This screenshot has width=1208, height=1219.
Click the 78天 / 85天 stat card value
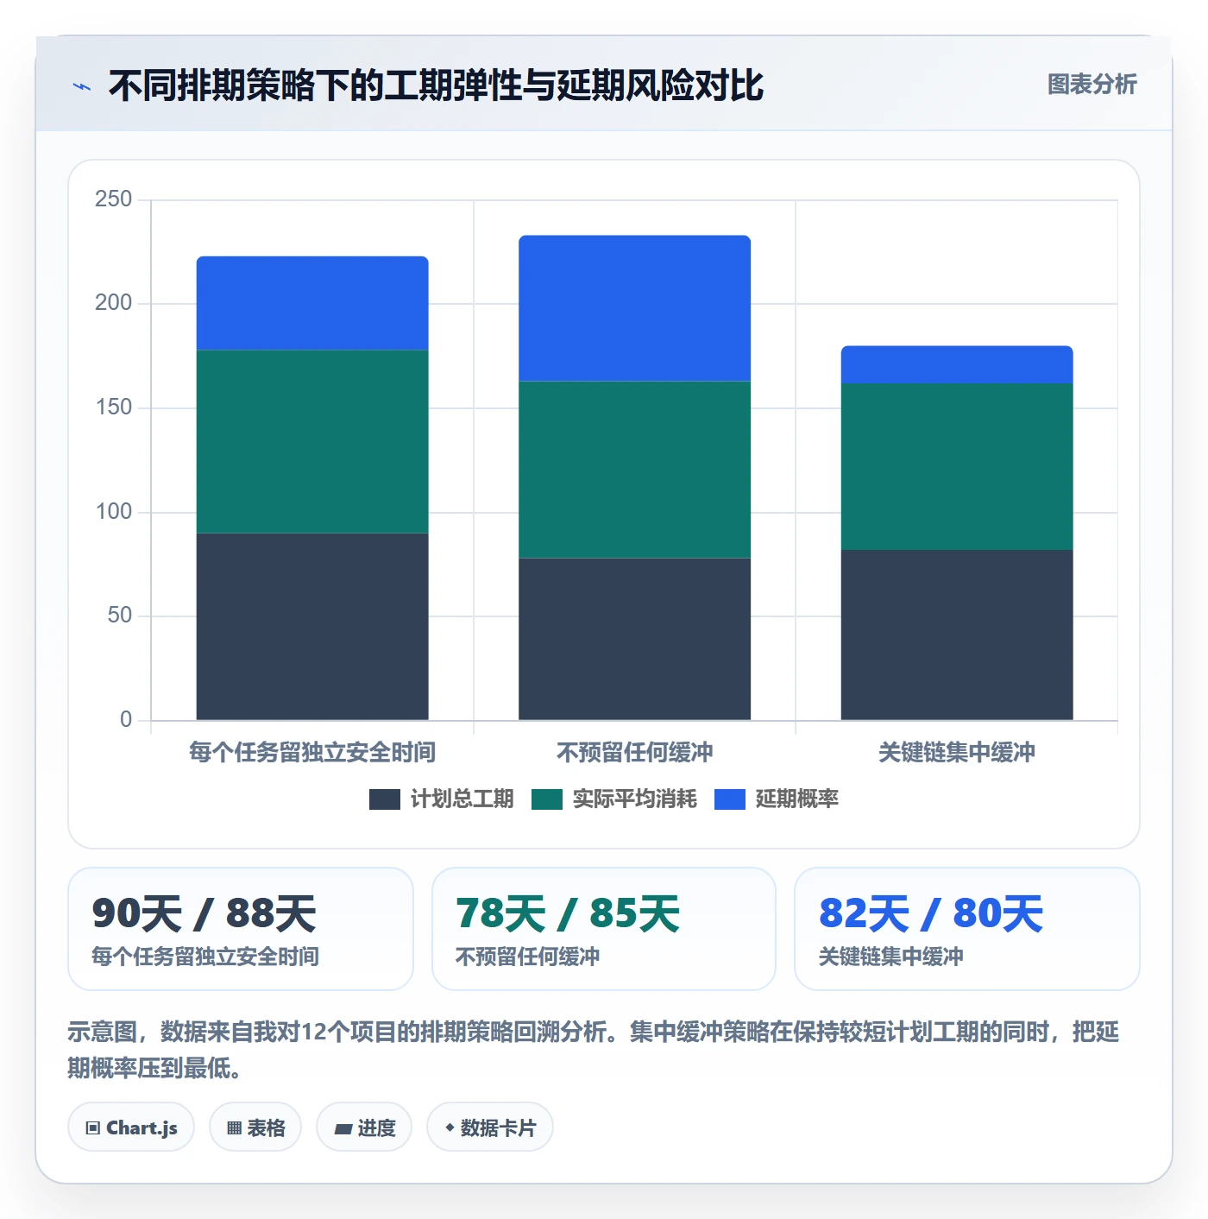click(x=568, y=913)
